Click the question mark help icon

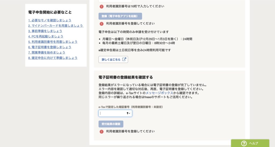(244, 143)
